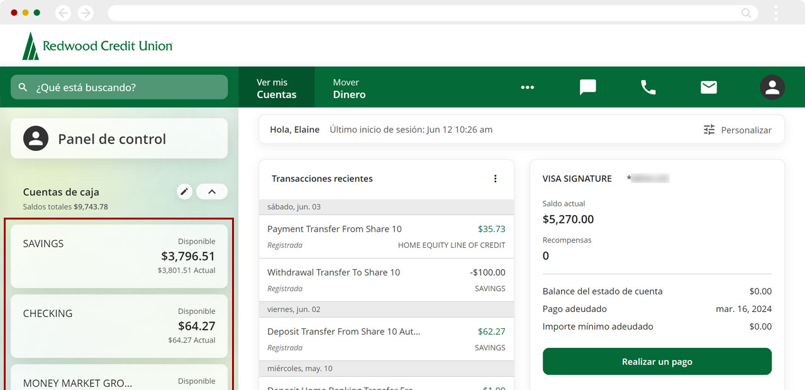Click the phone call icon

(x=648, y=87)
